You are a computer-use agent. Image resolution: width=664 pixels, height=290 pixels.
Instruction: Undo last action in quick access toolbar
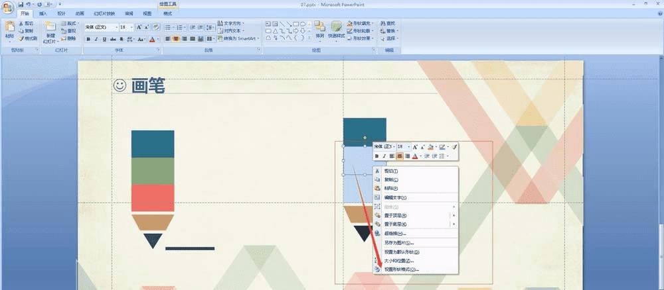[28, 4]
